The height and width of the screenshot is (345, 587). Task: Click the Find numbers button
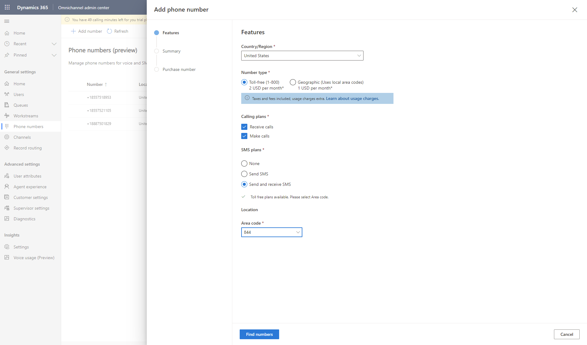tap(259, 334)
